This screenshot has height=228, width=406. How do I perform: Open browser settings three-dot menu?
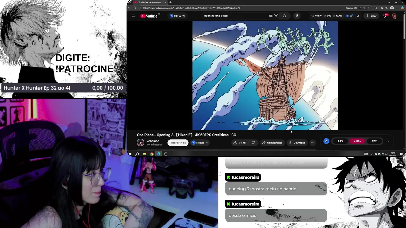click(x=397, y=8)
